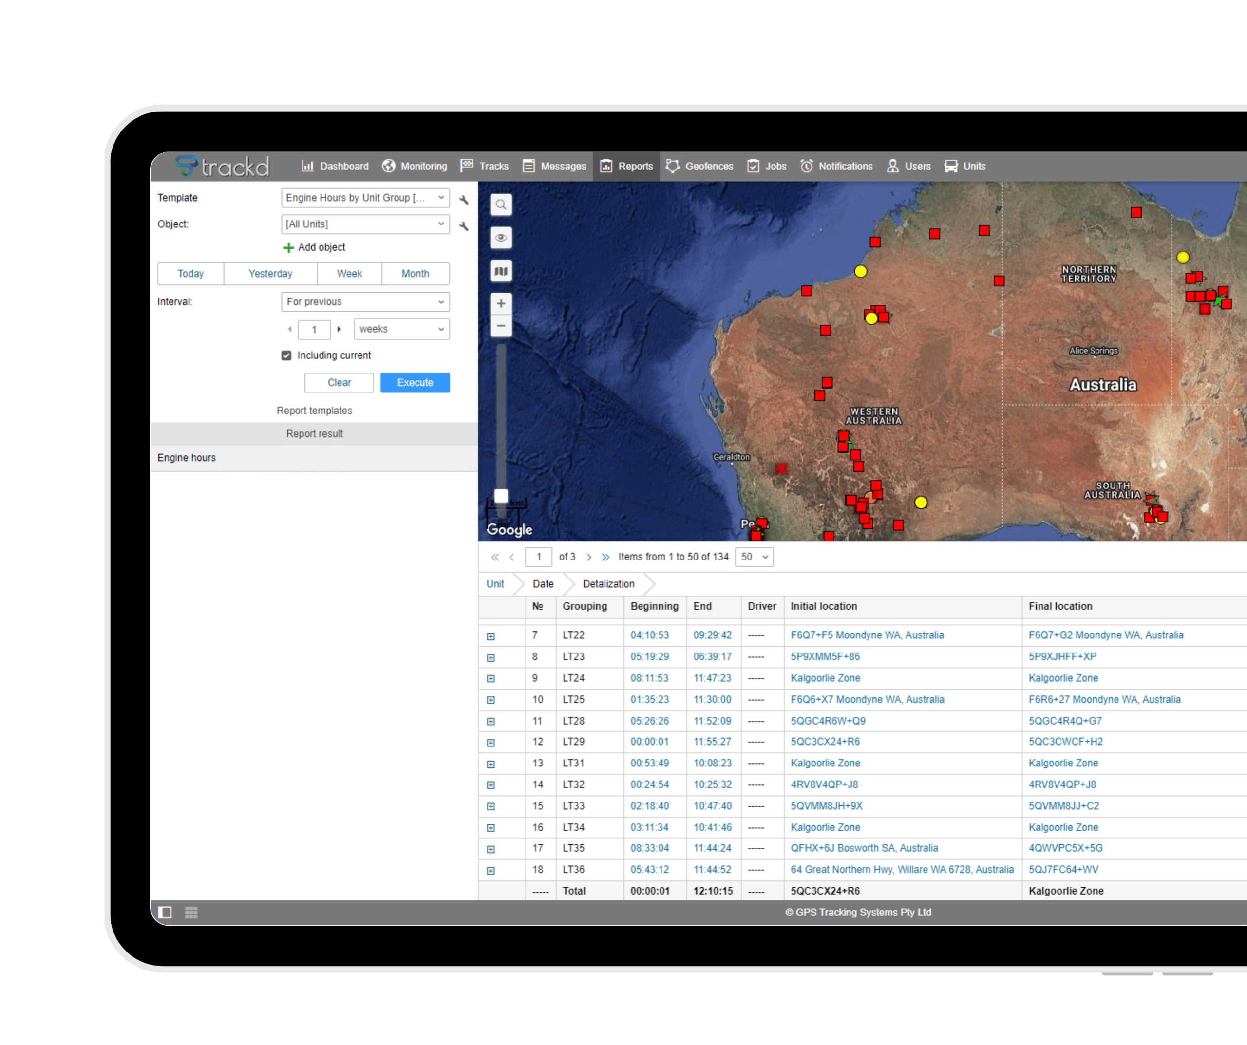Zoom in with the map plus button
Screen dimensions: 1247x1045
click(501, 303)
